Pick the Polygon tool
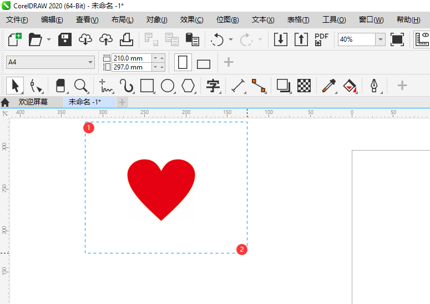The height and width of the screenshot is (304, 430). pyautogui.click(x=189, y=86)
